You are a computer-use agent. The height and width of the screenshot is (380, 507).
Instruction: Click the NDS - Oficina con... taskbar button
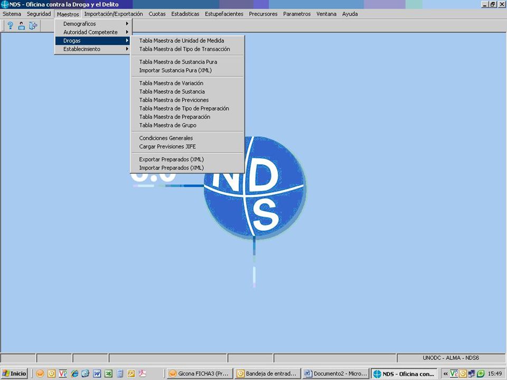click(404, 374)
